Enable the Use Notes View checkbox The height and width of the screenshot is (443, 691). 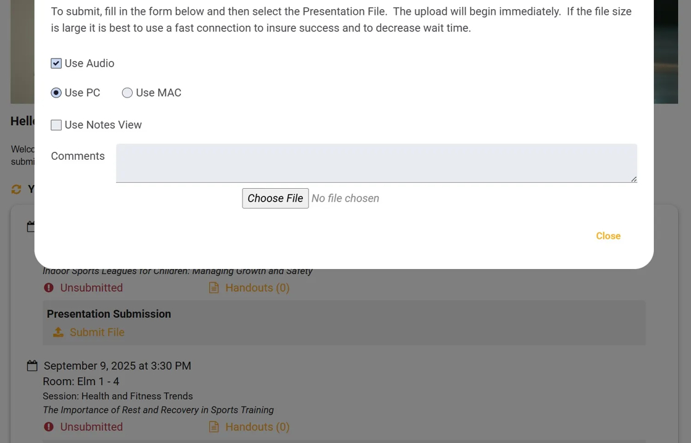pos(56,125)
